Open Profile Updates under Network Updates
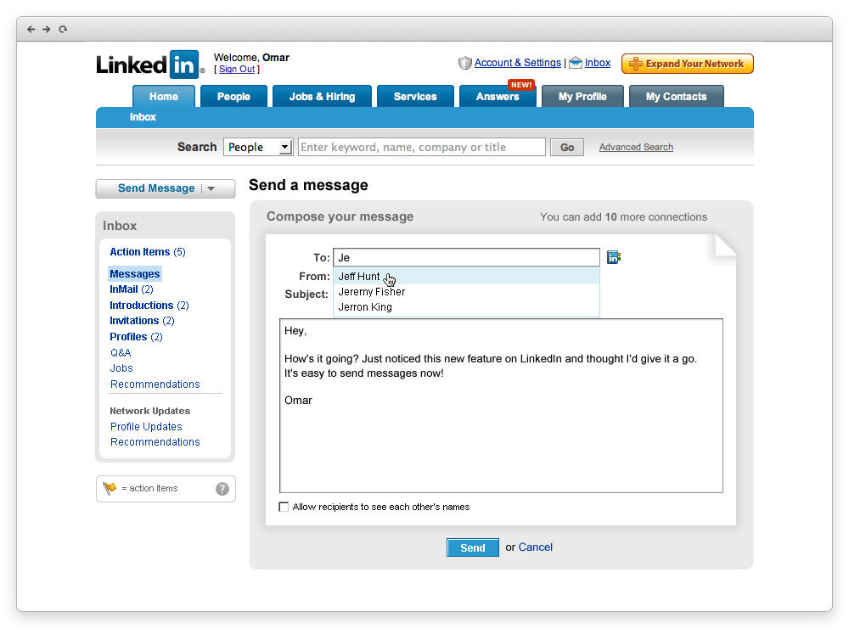849x634 pixels. (146, 427)
